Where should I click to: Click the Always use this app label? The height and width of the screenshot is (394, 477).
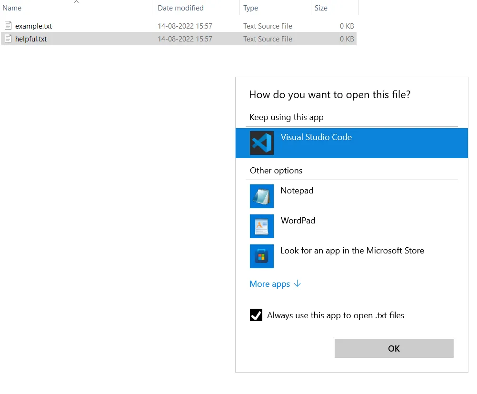(336, 315)
